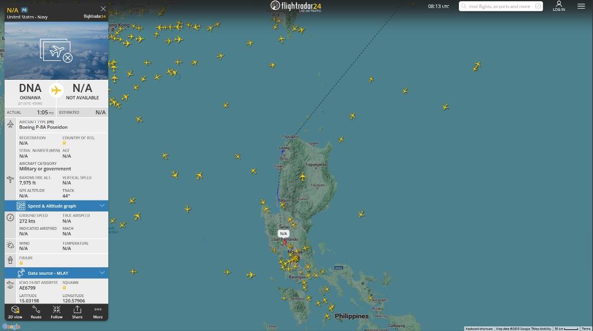Image resolution: width=593 pixels, height=331 pixels.
Task: Click the "7,975 ft" barometric altitude value
Action: [28, 183]
